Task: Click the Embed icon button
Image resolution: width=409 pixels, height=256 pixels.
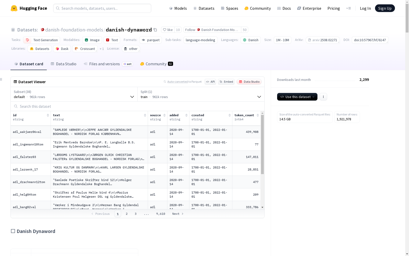Action: click(226, 82)
